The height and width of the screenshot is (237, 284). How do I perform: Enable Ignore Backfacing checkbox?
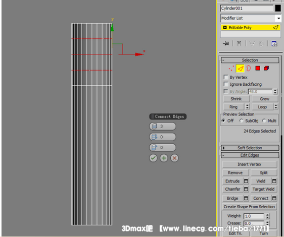click(226, 84)
